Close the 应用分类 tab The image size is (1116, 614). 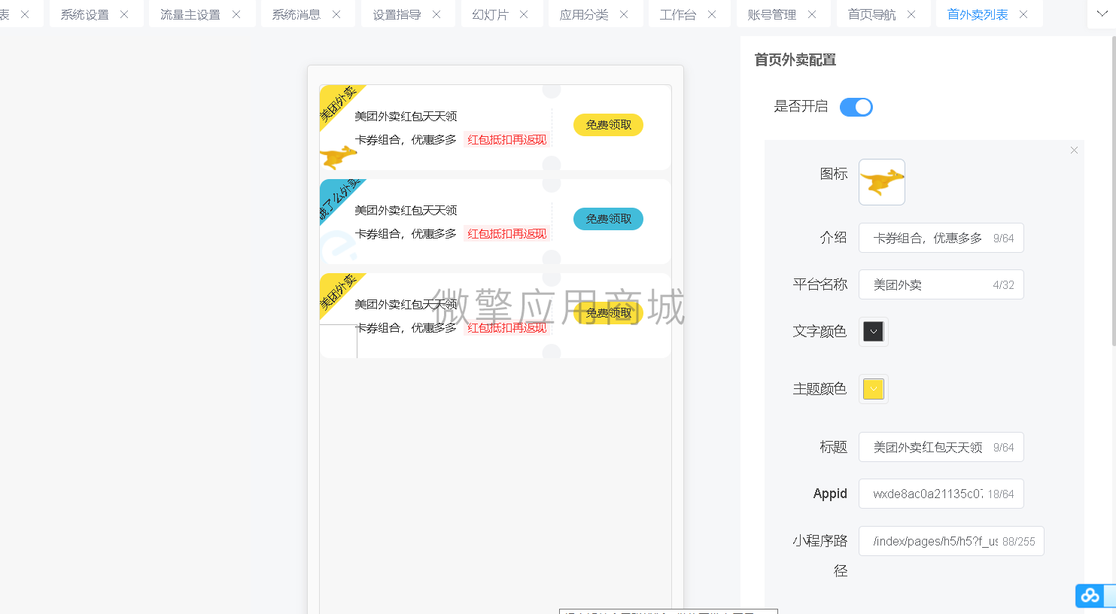click(x=624, y=14)
